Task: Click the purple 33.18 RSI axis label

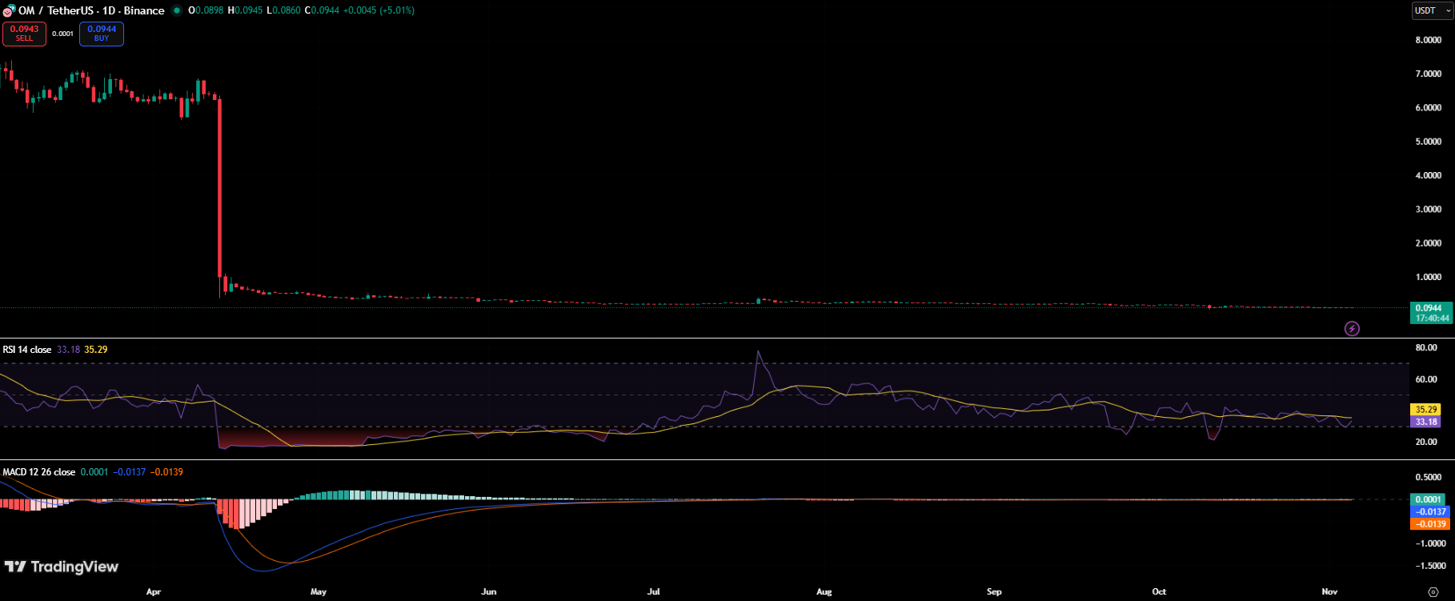Action: 1425,422
